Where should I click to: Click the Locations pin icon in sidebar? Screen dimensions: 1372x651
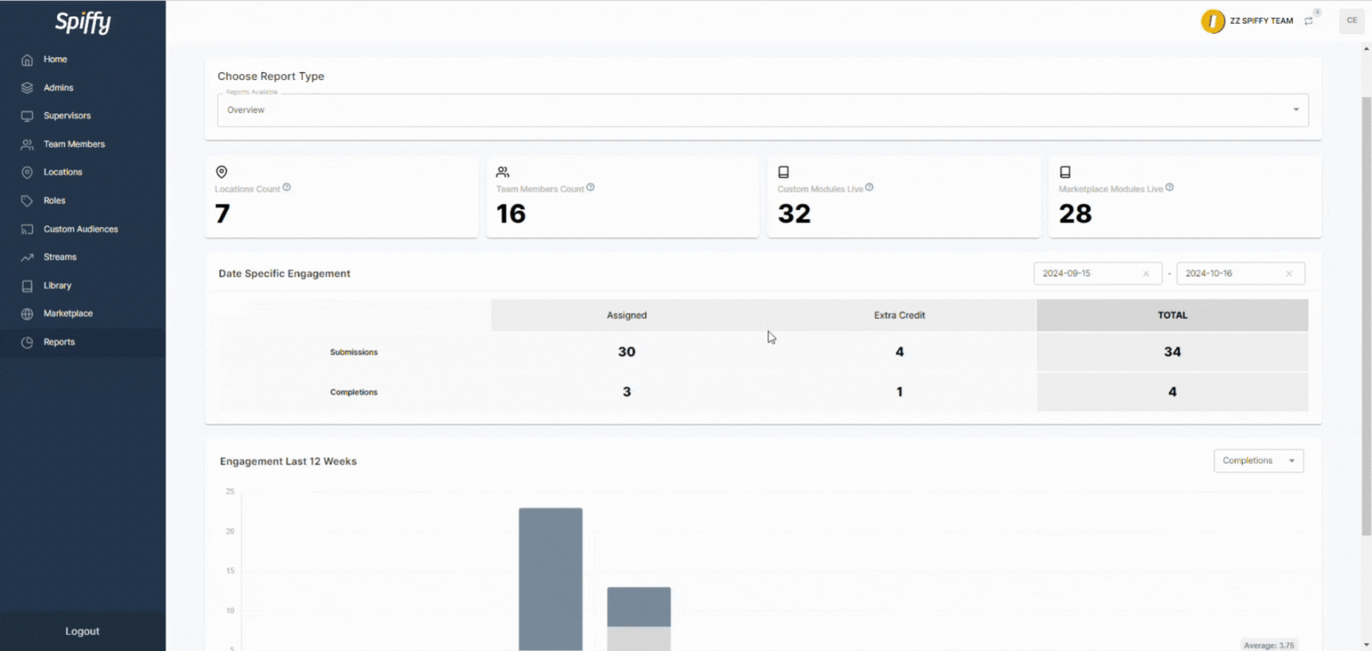coord(27,173)
